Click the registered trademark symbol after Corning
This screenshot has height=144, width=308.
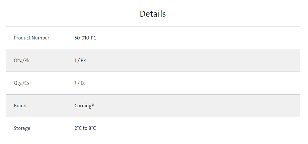tap(93, 105)
